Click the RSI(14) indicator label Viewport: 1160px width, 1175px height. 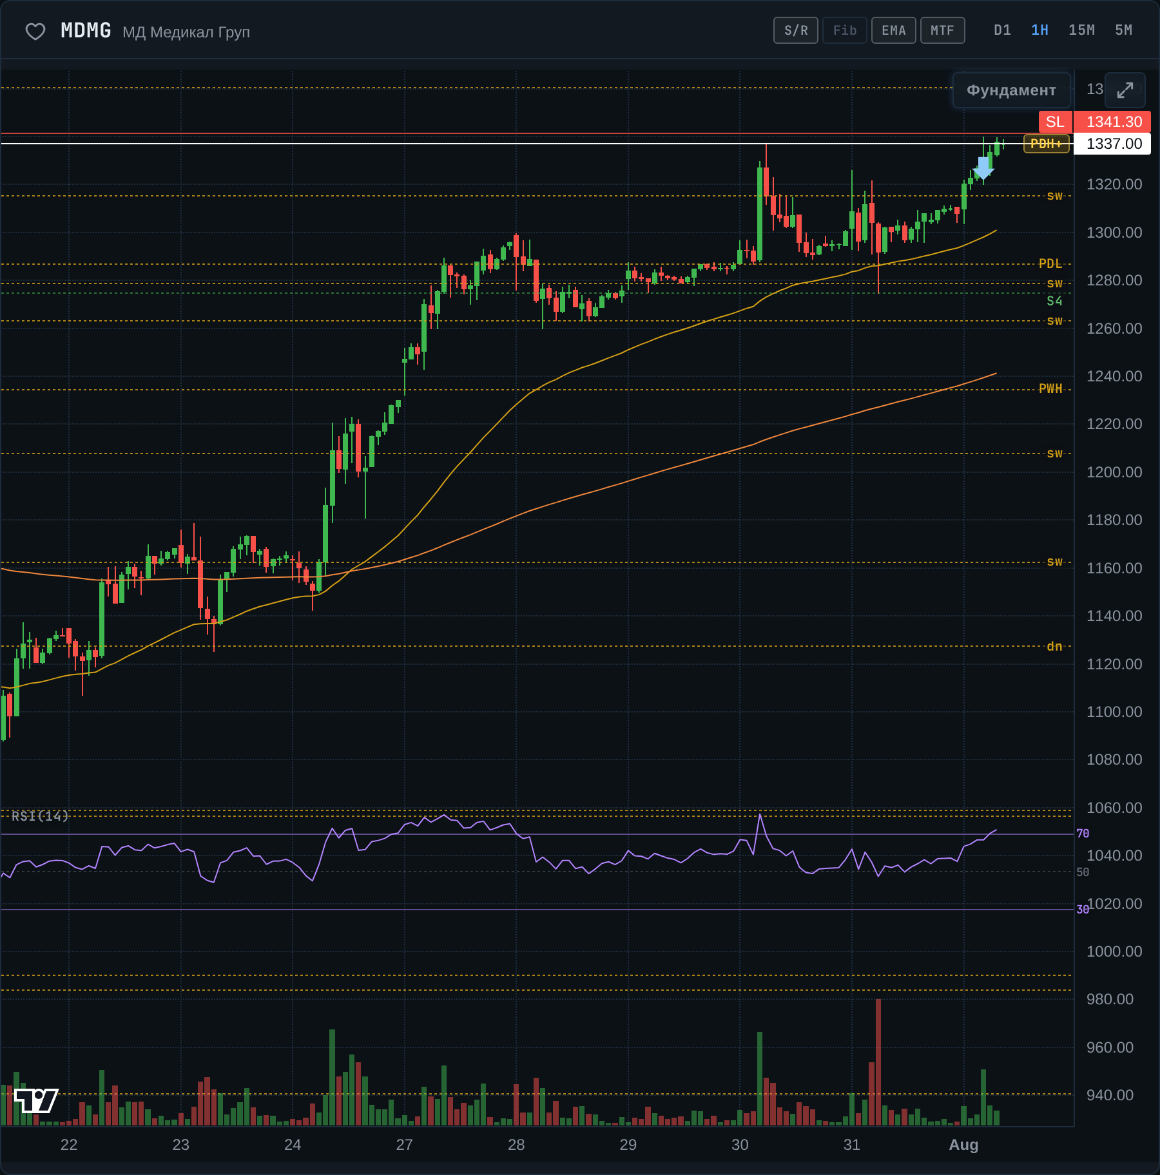40,816
